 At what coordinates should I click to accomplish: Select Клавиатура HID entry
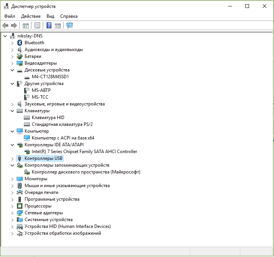pyautogui.click(x=48, y=118)
